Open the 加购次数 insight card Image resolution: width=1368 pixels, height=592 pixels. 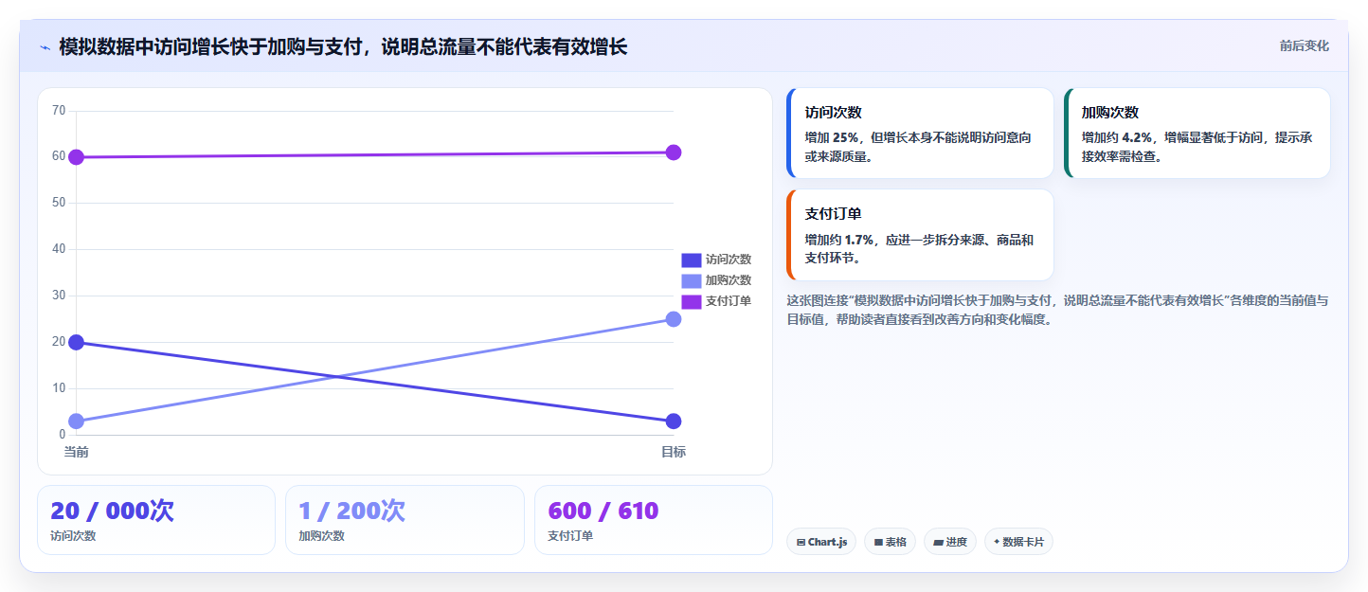[x=1197, y=134]
